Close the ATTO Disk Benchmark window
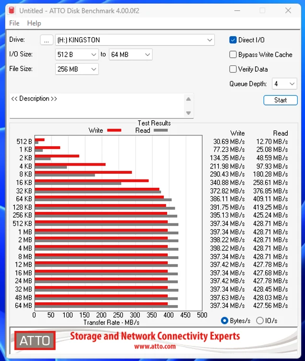This screenshot has width=305, height=361. [288, 11]
